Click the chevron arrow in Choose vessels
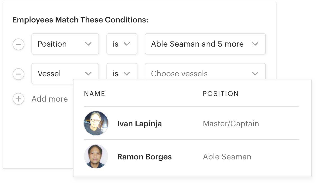316x183 pixels. click(255, 74)
